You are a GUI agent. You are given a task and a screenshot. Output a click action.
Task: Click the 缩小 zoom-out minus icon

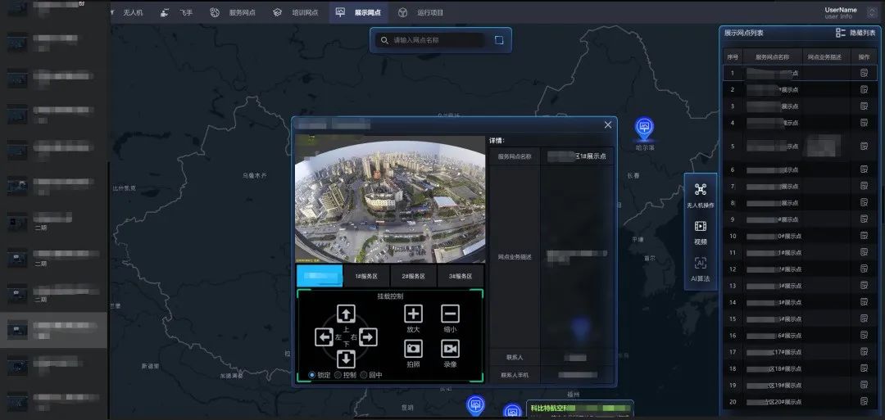(450, 314)
